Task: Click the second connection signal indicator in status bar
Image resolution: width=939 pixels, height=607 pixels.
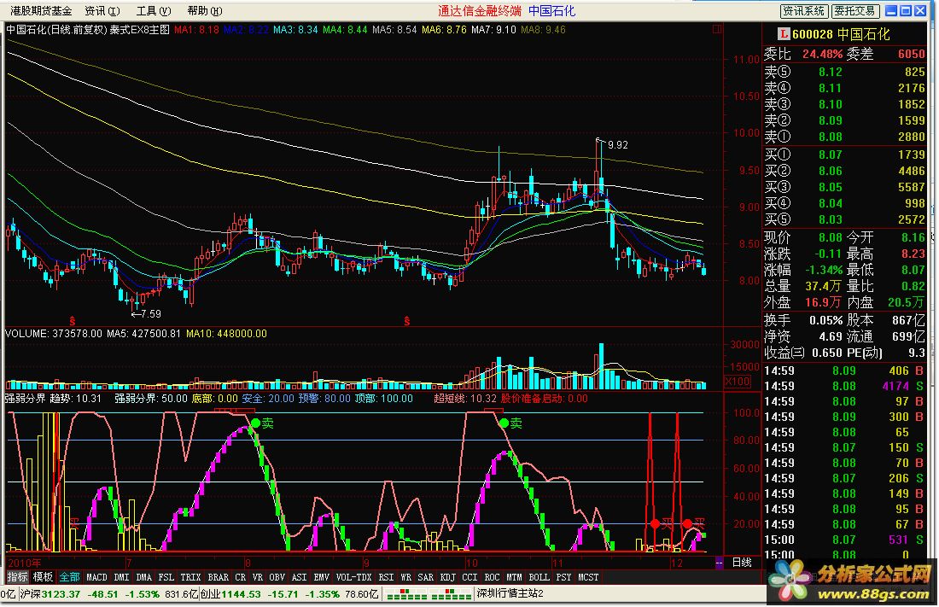Action: click(x=451, y=594)
